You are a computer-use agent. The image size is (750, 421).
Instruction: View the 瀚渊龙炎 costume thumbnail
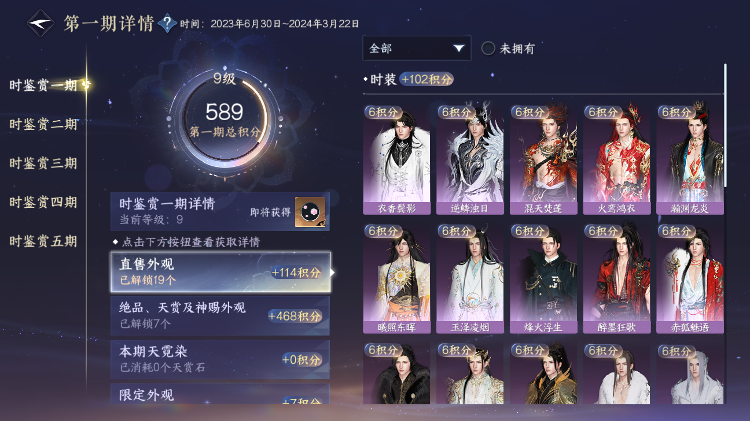(x=690, y=160)
